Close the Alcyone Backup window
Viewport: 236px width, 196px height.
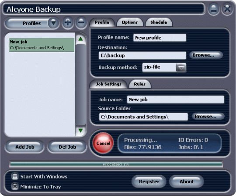(227, 9)
